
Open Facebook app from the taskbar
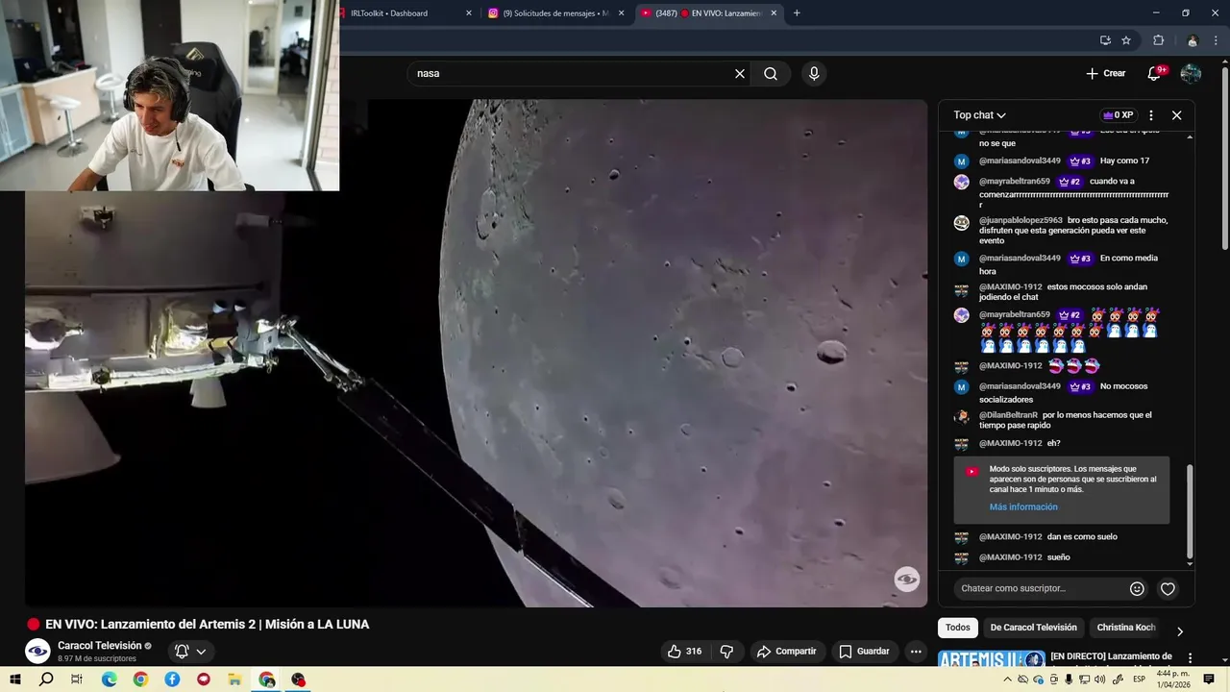pos(172,680)
